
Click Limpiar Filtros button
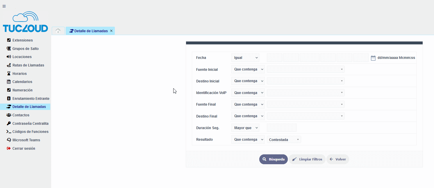point(307,159)
